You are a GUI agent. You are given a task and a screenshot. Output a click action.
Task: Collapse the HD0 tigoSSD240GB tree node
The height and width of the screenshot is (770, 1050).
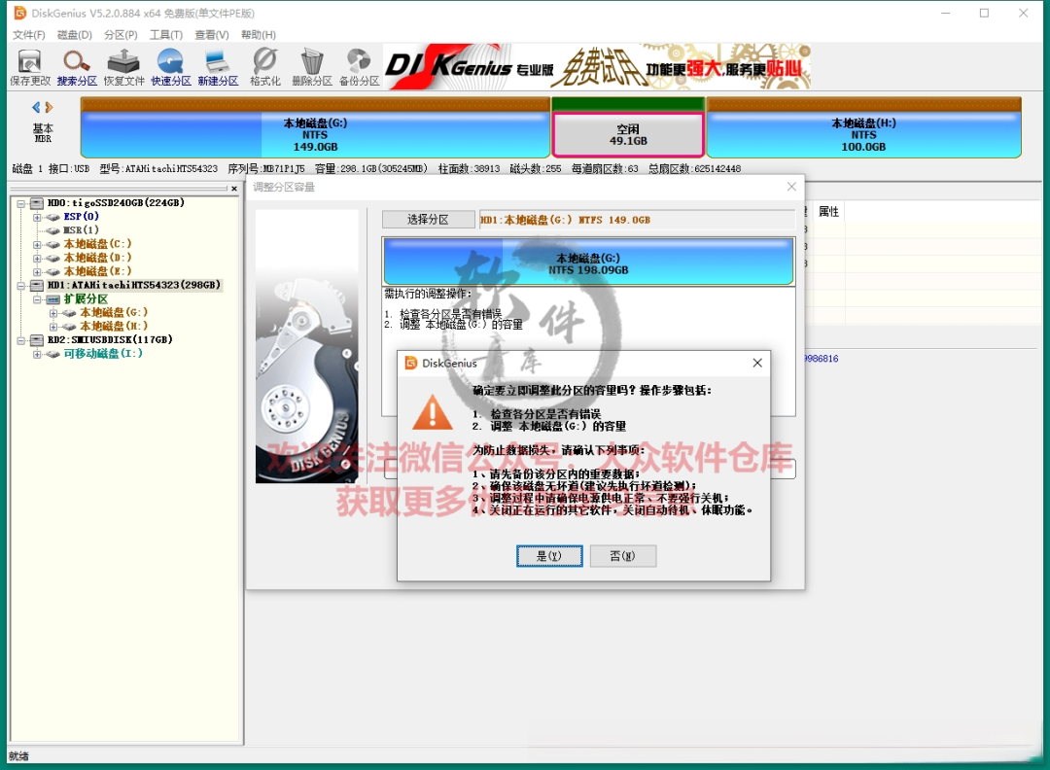point(20,203)
